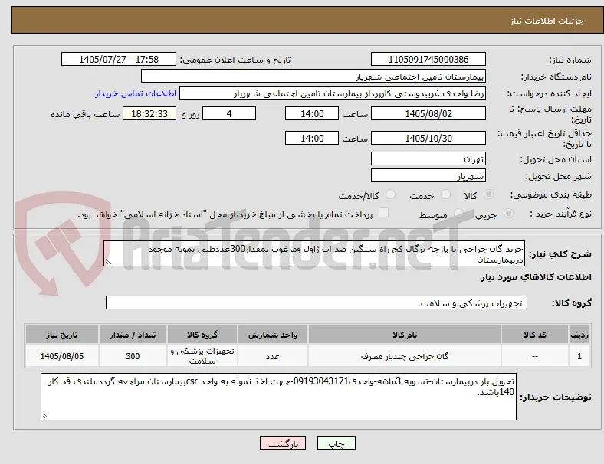Click the توضیحات خریدار notes textarea
The width and height of the screenshot is (604, 464).
click(x=278, y=397)
